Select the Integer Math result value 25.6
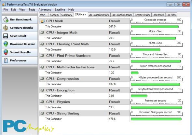This screenshot has width=192, height=135. [x=111, y=38]
